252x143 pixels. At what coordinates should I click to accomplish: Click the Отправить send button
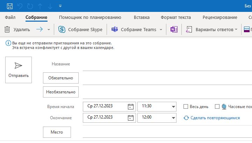19,70
